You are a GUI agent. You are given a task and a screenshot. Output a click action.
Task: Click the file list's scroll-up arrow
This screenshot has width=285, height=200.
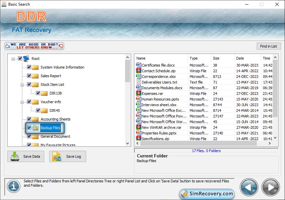275,57
